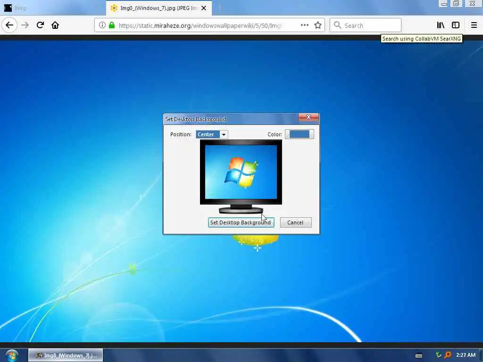Image resolution: width=483 pixels, height=362 pixels.
Task: Close the Set Desktop Background dialog
Action: tap(308, 117)
